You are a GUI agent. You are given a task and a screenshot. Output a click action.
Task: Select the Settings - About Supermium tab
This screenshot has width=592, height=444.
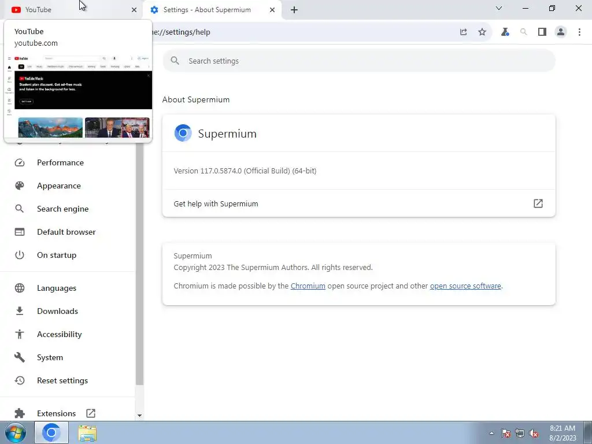212,10
